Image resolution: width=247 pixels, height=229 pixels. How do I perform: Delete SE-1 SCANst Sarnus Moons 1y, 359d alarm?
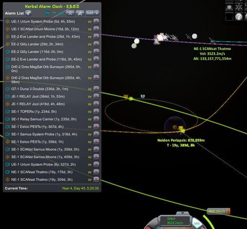pyautogui.click(x=96, y=149)
